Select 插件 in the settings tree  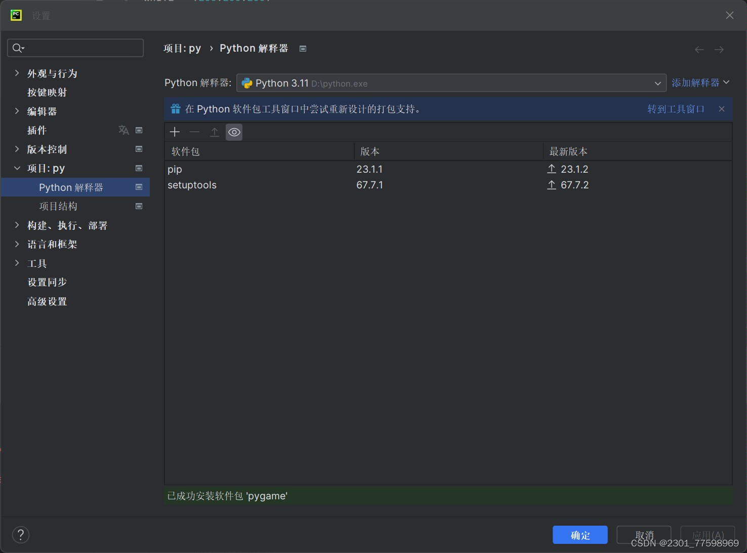click(x=37, y=130)
